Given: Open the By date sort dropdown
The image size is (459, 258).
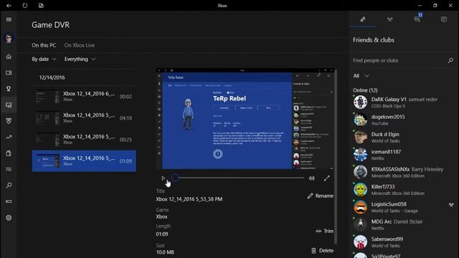Looking at the screenshot, I should coord(44,59).
